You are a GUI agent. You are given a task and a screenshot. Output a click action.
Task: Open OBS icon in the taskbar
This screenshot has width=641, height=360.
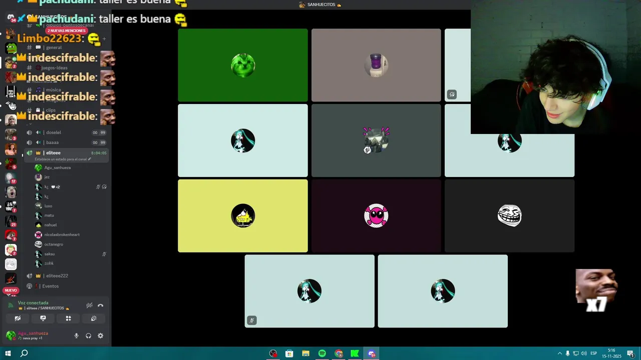point(273,353)
